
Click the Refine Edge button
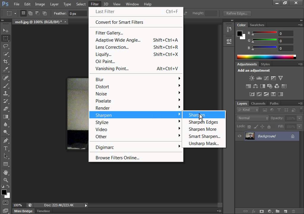(x=237, y=13)
